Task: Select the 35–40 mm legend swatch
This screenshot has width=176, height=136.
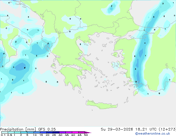Action: tap(69, 132)
